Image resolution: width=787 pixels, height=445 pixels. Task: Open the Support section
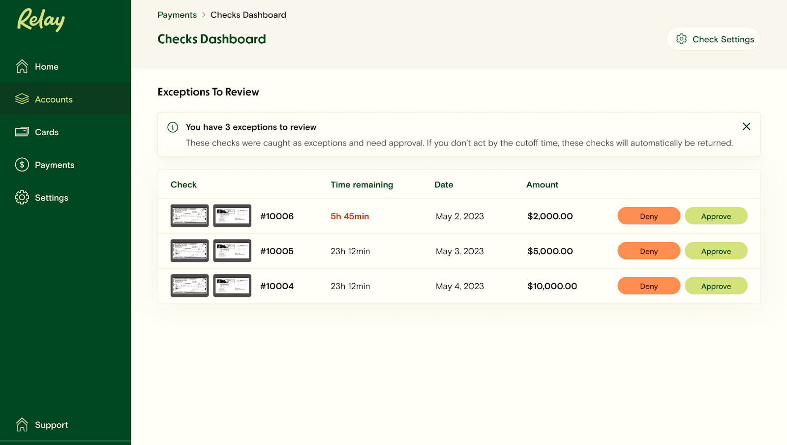pos(51,424)
